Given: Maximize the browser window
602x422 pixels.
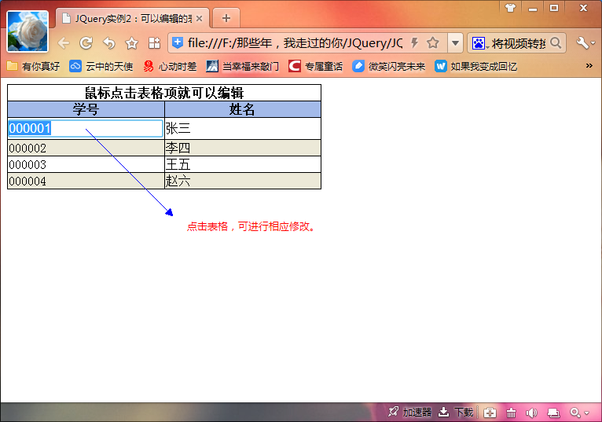Looking at the screenshot, I should (x=553, y=8).
